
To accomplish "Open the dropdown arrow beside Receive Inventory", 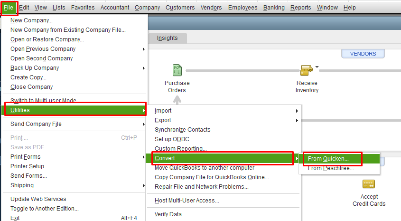I will pos(317,67).
